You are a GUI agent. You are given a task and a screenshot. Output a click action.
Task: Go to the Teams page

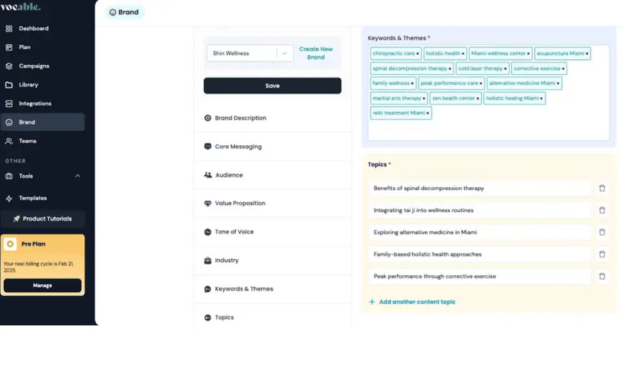click(x=27, y=141)
